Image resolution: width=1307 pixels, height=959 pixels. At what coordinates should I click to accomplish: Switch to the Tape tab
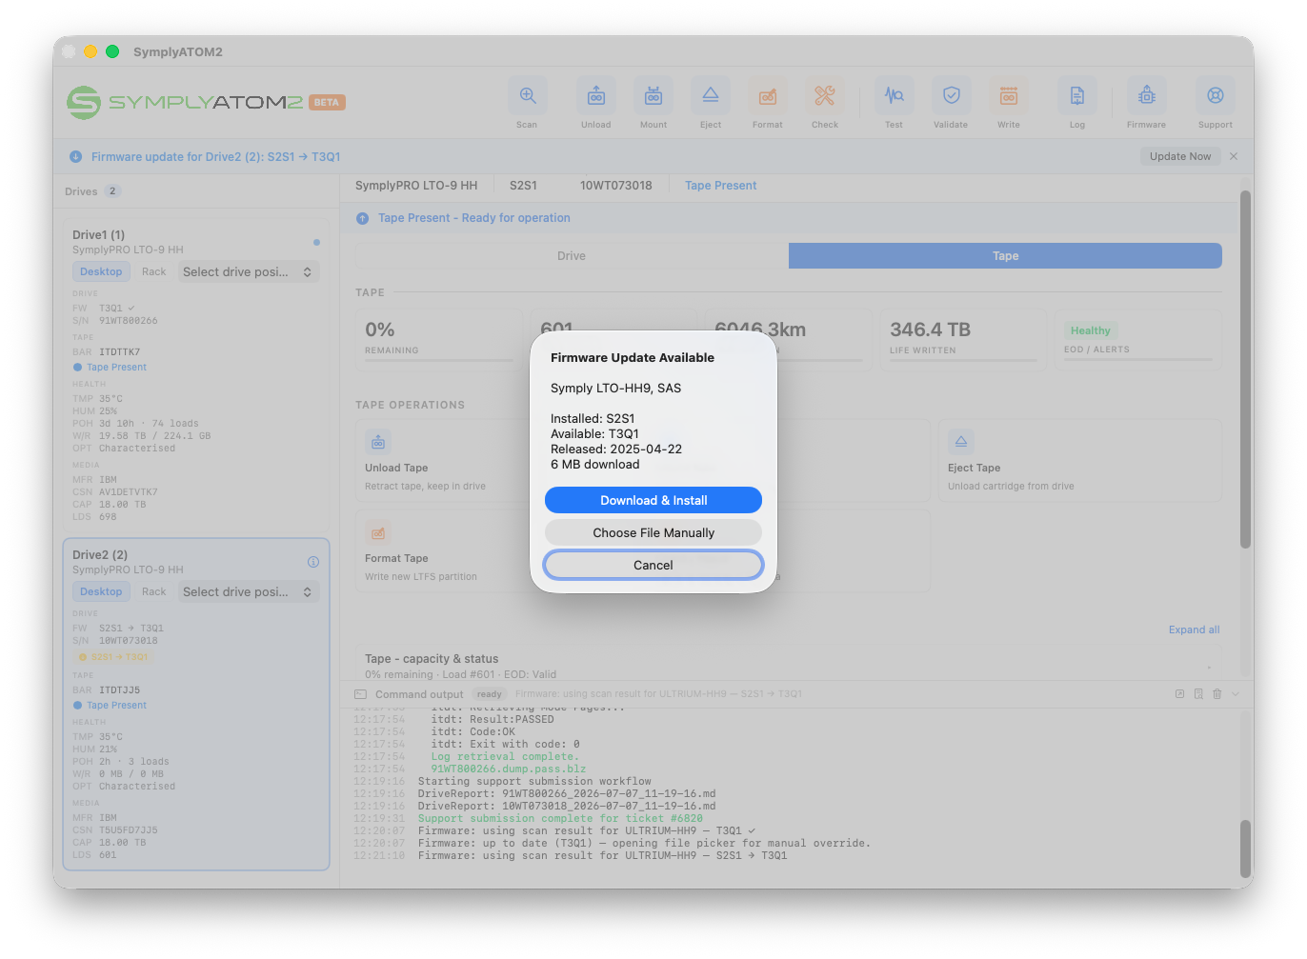point(1005,256)
